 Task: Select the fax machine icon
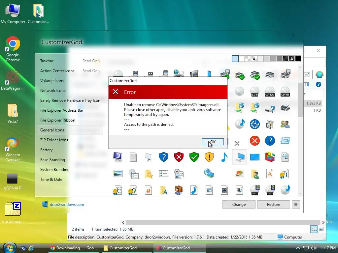tap(285, 108)
